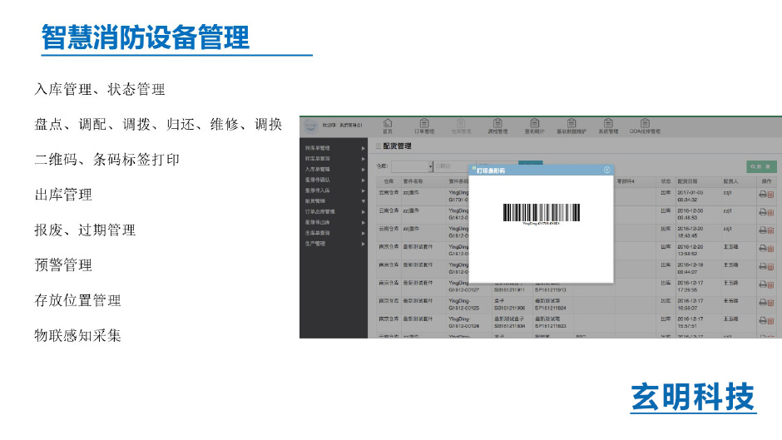782x440 pixels.
Task: Expand 订单出库管理 in the sidebar
Action: (x=333, y=212)
